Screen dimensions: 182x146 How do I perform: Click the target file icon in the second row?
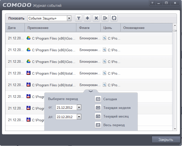[104, 50]
